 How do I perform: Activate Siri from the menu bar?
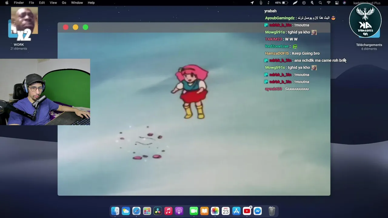(x=344, y=3)
